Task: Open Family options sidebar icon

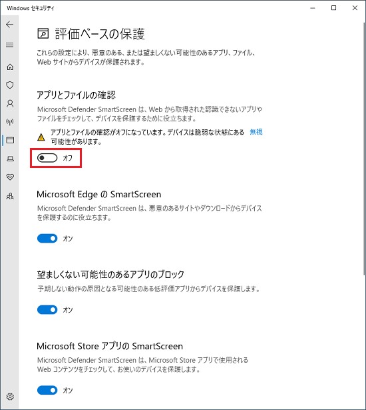Action: 10,196
